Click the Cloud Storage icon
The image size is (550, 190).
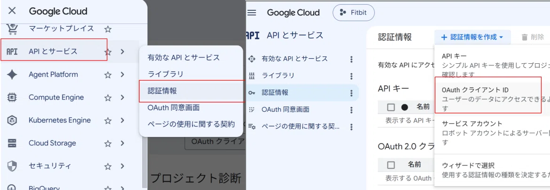point(12,143)
